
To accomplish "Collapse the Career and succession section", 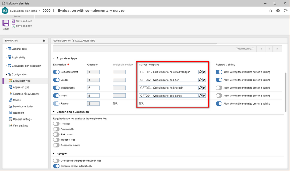I will tap(54, 112).
